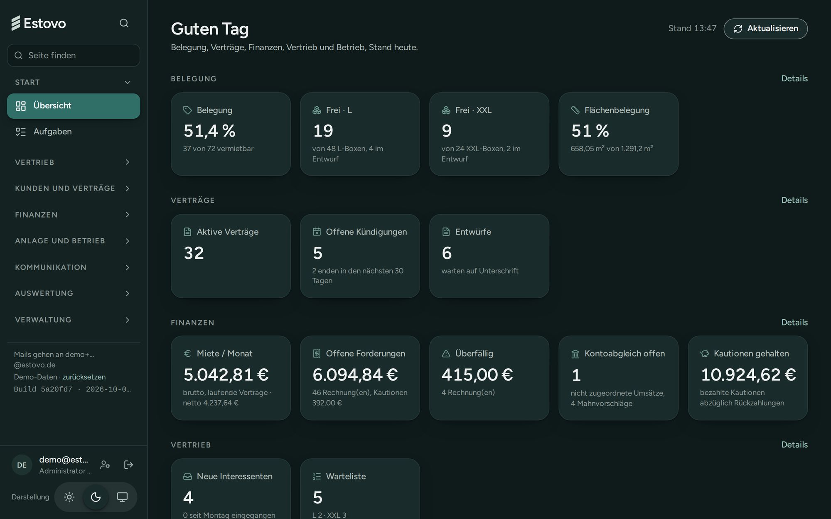Open the Übersicht page
The image size is (831, 519).
[x=74, y=106]
